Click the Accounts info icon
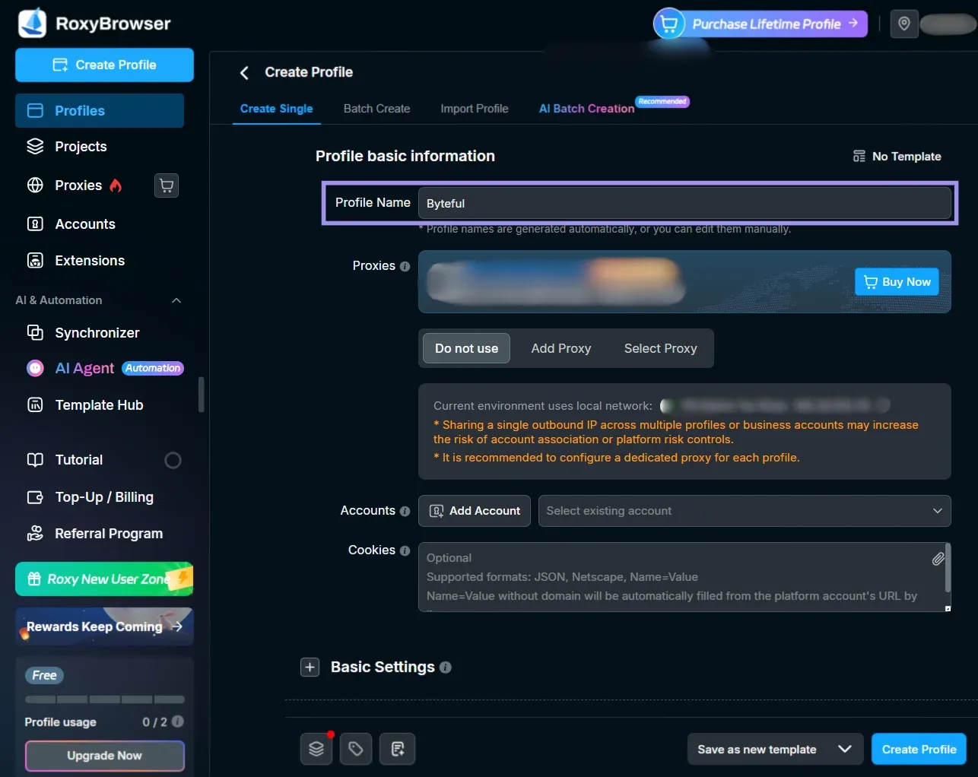The image size is (978, 777). [x=405, y=511]
